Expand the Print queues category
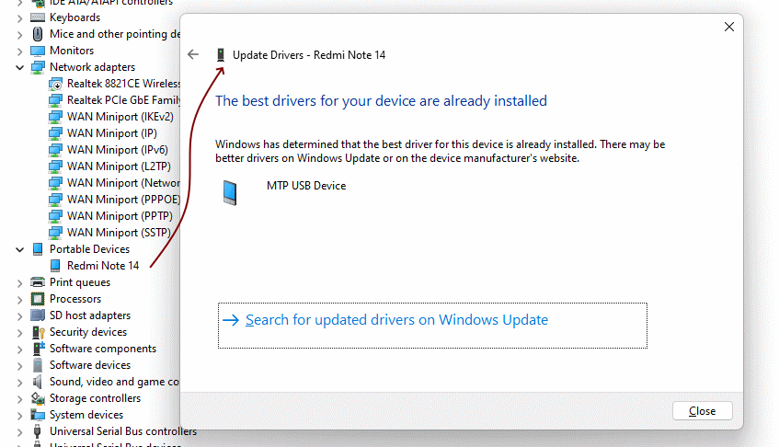 [x=19, y=283]
